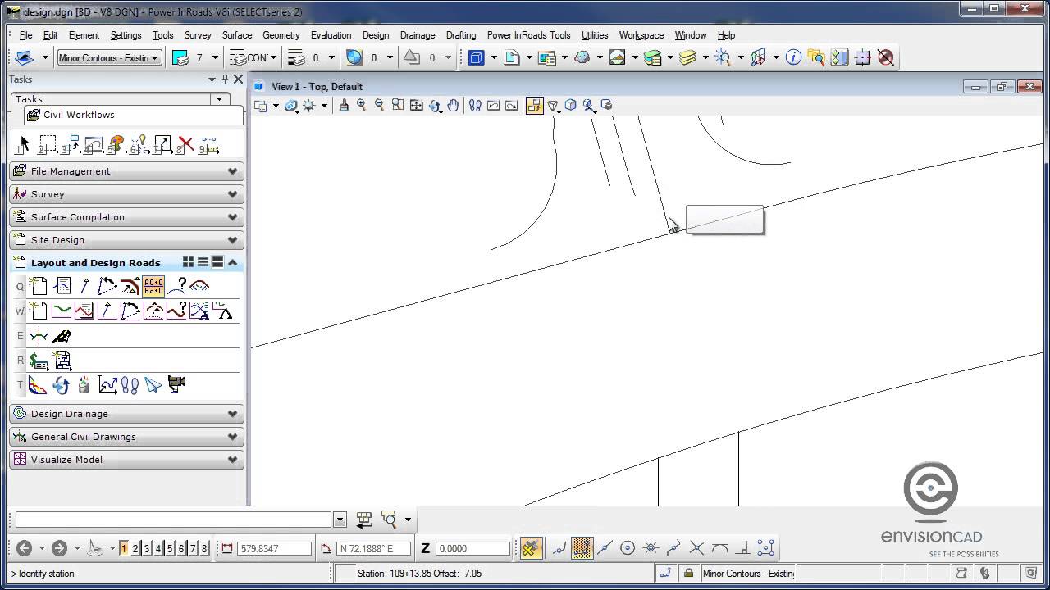Click the Window Area tool in View 1 toolbar
Screen dimensions: 1050x590
coord(398,106)
